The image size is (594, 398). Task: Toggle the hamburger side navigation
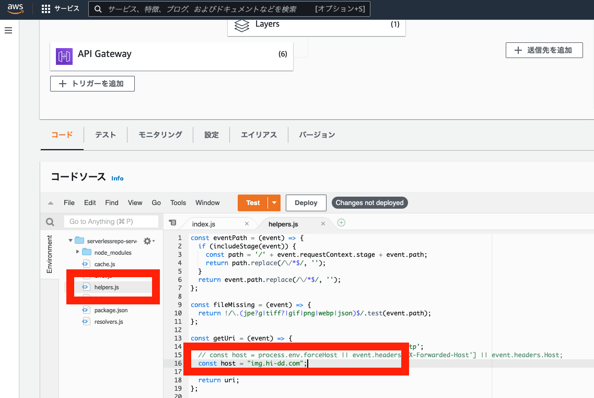click(x=8, y=30)
